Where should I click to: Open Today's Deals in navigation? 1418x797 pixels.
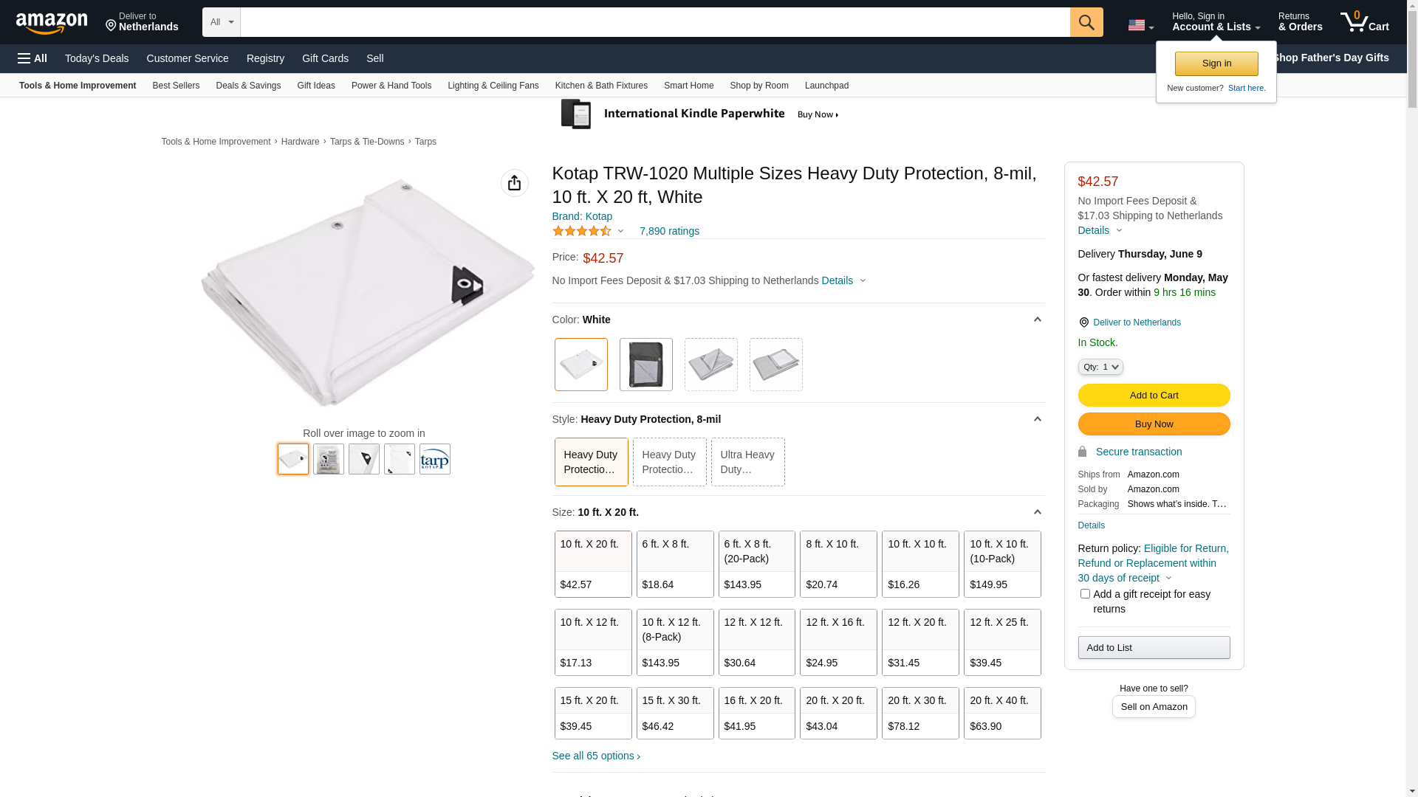tap(97, 58)
